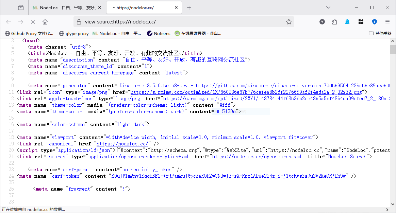Maximize the browser window
396x213 pixels.
(x=372, y=7)
